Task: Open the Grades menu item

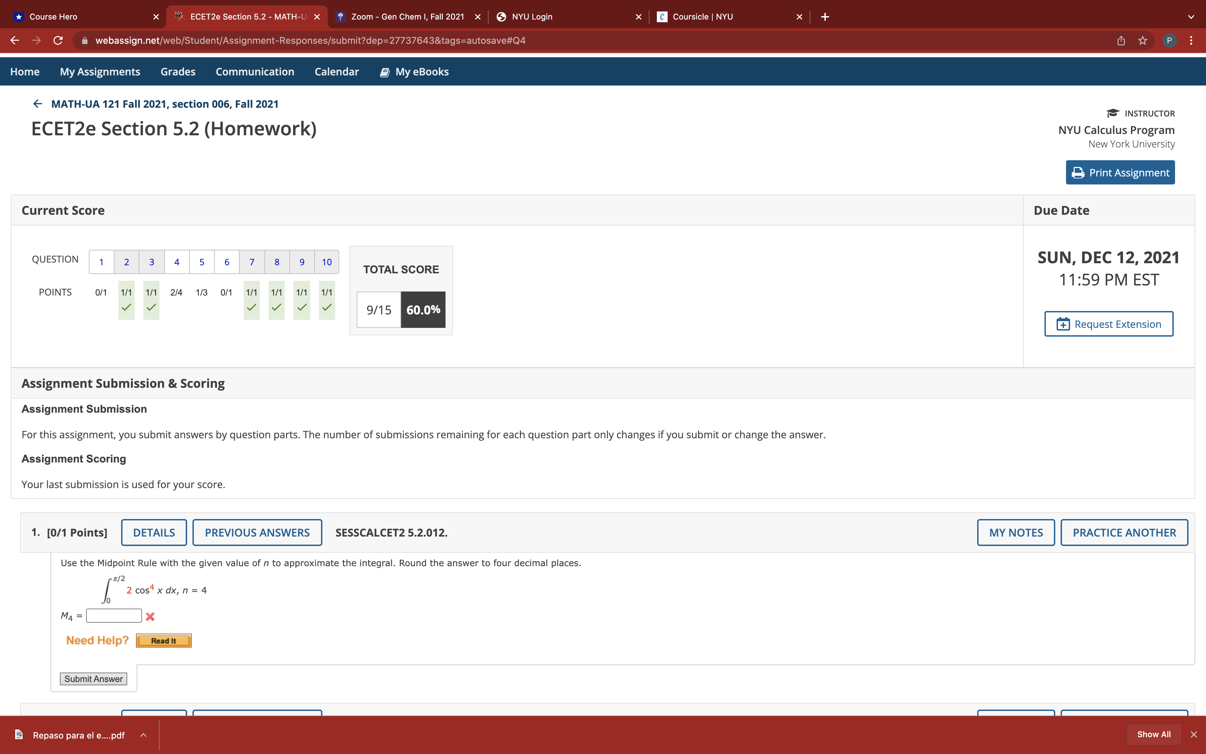Action: click(x=177, y=72)
